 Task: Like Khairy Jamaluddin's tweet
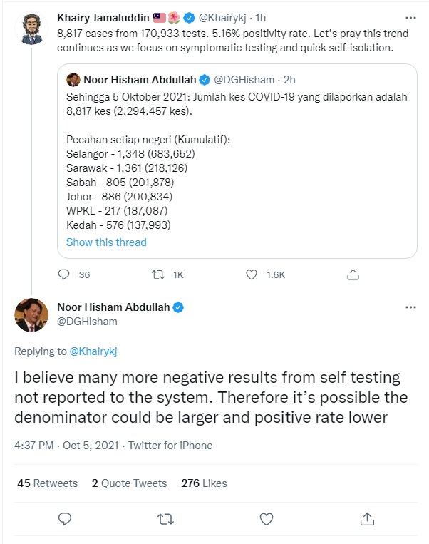[252, 274]
